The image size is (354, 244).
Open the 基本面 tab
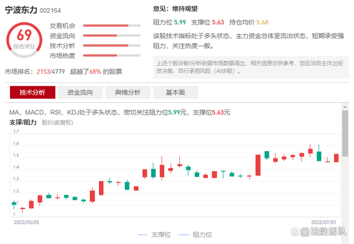click(175, 92)
